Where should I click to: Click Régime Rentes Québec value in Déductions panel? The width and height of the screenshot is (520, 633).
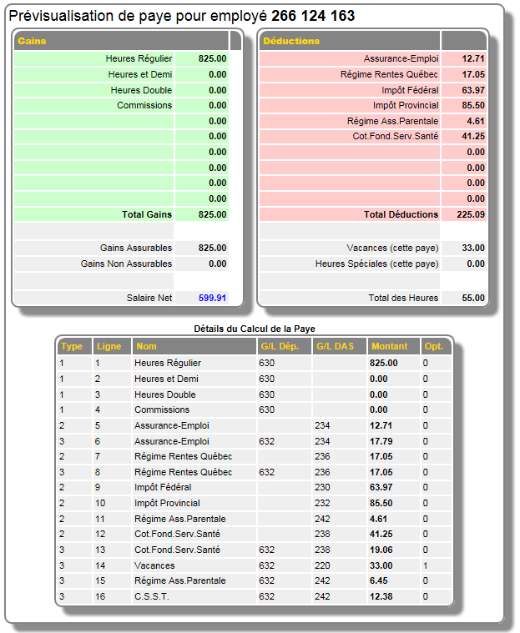coord(473,74)
